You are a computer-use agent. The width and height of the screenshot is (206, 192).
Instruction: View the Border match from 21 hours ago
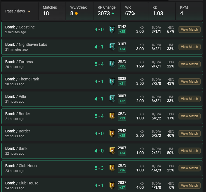189,116
